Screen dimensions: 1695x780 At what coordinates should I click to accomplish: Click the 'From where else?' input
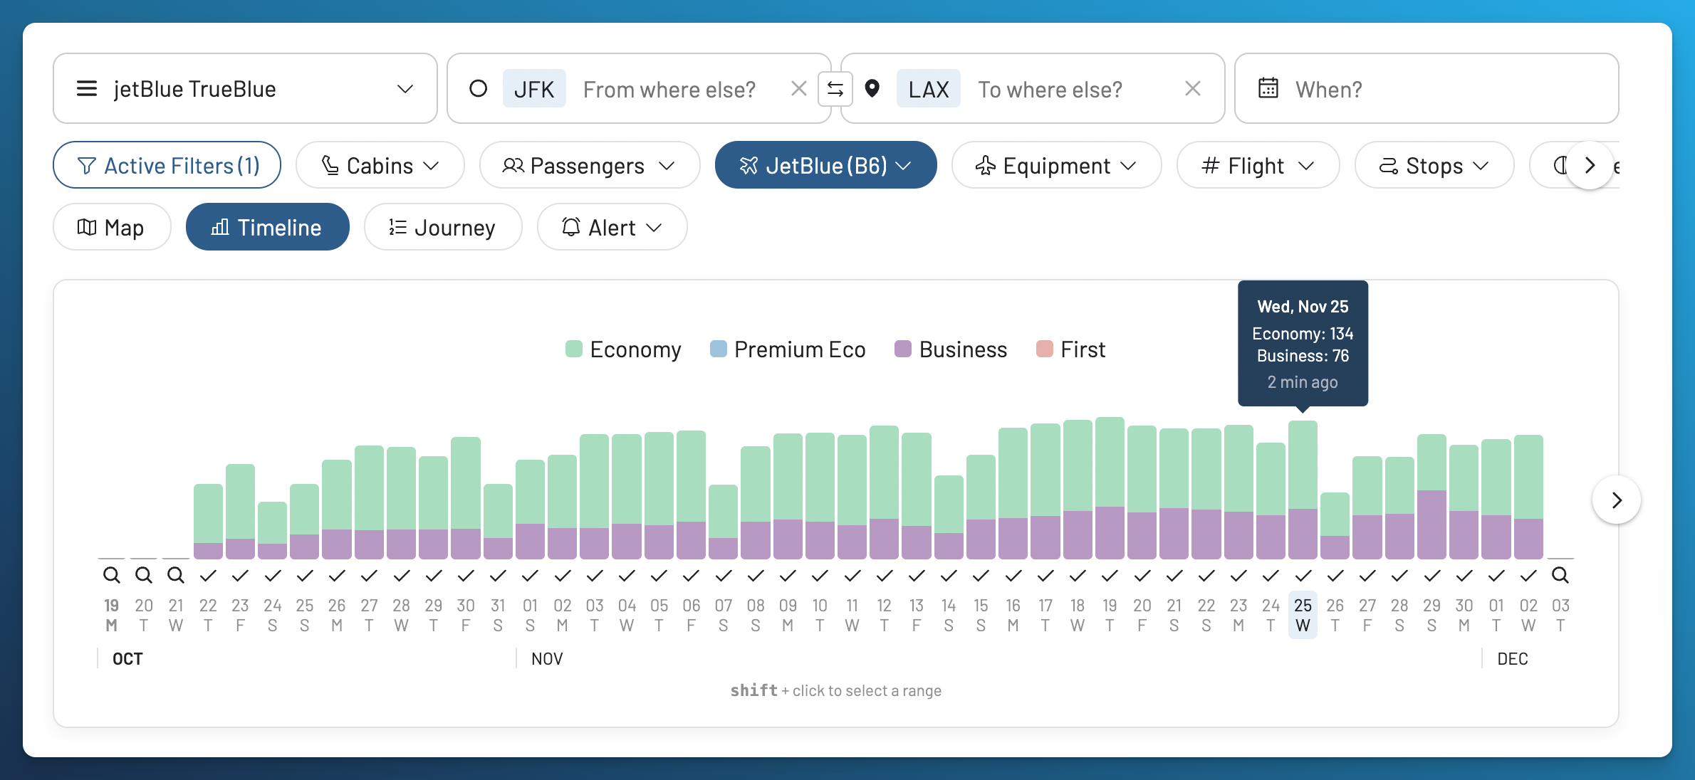pos(669,89)
